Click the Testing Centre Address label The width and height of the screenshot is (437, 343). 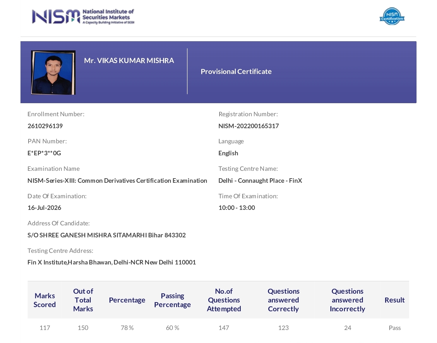pyautogui.click(x=60, y=251)
